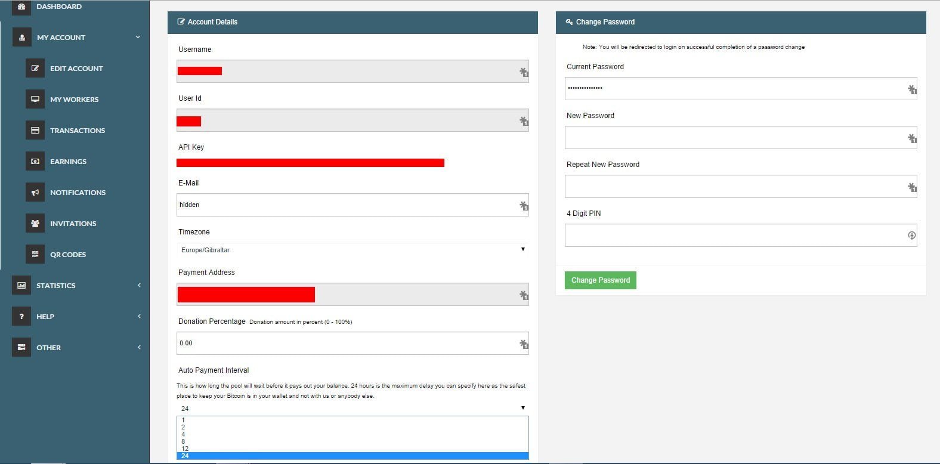Image resolution: width=940 pixels, height=464 pixels.
Task: Expand the Other section chevron
Action: coord(139,347)
